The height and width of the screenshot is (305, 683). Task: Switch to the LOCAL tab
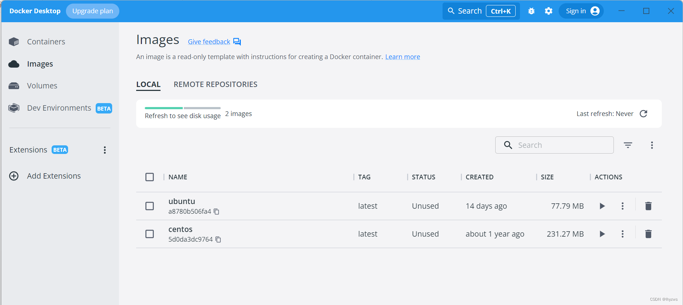tap(148, 84)
